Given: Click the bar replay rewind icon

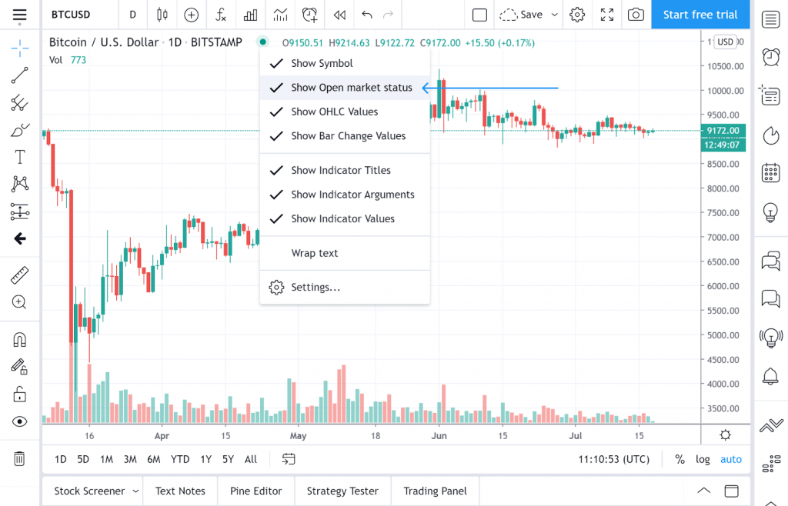Looking at the screenshot, I should [x=339, y=15].
